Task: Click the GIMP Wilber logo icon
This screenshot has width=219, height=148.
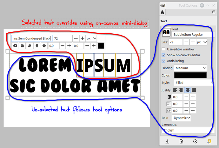Action: click(x=163, y=5)
